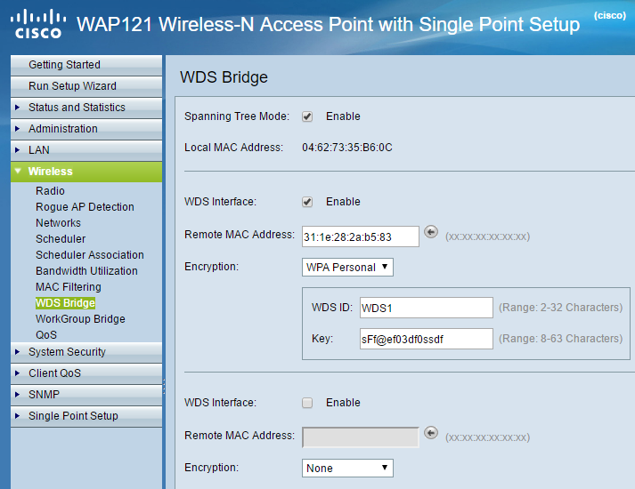Open MAC Filtering settings
The height and width of the screenshot is (489, 635).
point(68,287)
